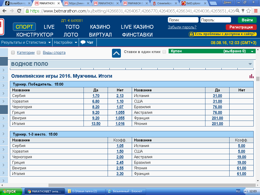Expand the Купон dropdown arrow
This screenshot has width=260, height=195.
(252, 51)
